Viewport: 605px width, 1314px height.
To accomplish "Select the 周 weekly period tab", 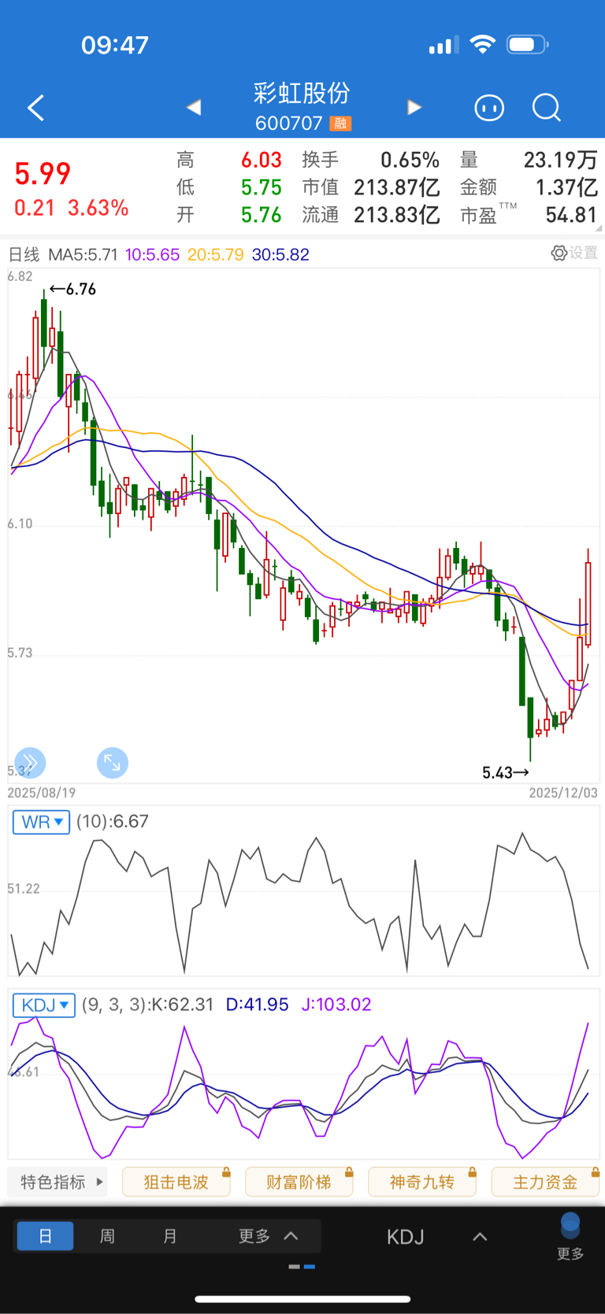I will 107,1236.
